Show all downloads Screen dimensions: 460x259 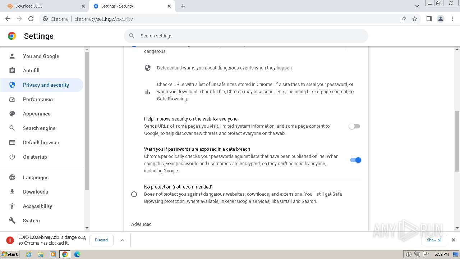(x=434, y=240)
